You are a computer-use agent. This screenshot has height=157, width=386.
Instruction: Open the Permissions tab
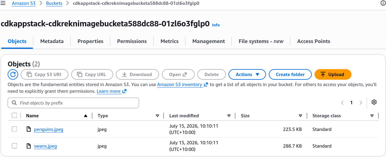pos(132,41)
